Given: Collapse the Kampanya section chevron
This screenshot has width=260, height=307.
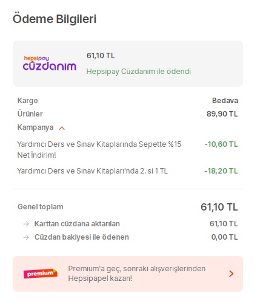Looking at the screenshot, I should 62,128.
